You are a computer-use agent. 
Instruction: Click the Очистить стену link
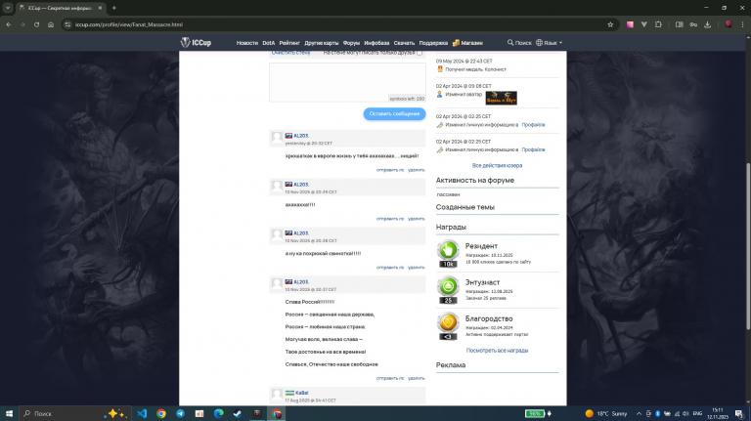pyautogui.click(x=290, y=53)
